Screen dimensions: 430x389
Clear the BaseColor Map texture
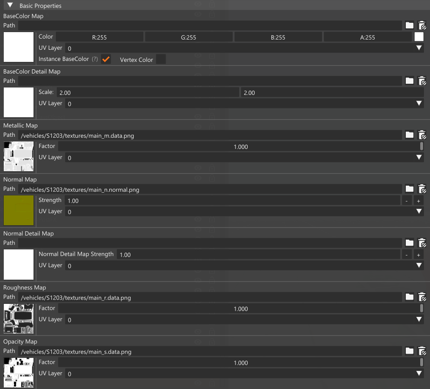click(x=422, y=26)
